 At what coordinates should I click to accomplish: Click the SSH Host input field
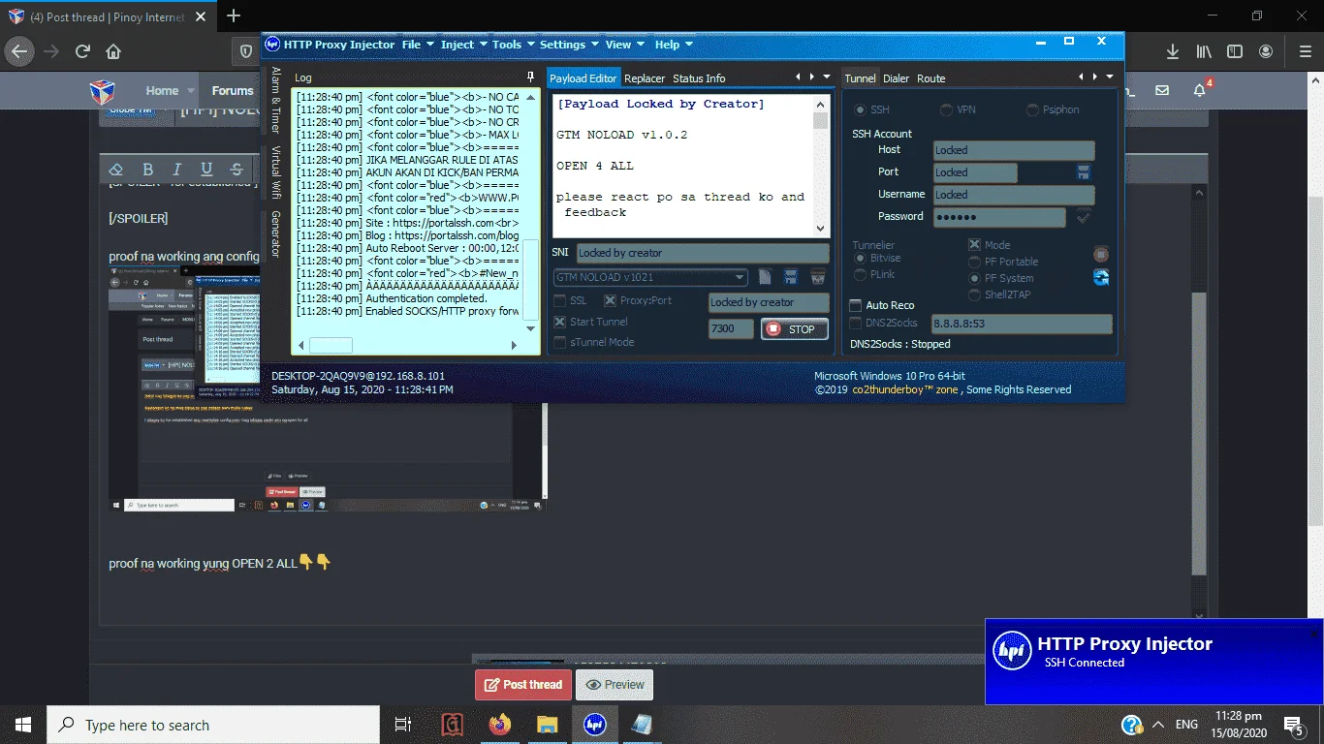point(1014,150)
